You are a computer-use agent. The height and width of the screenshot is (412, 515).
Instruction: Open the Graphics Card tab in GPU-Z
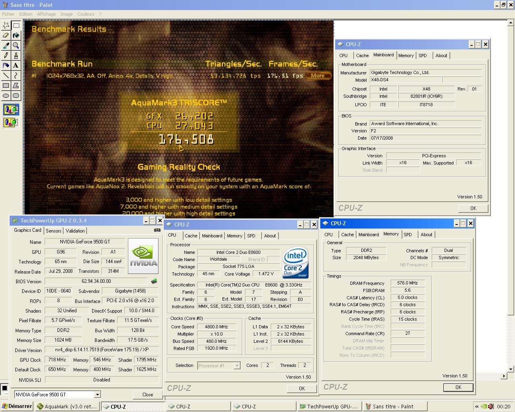click(x=28, y=230)
